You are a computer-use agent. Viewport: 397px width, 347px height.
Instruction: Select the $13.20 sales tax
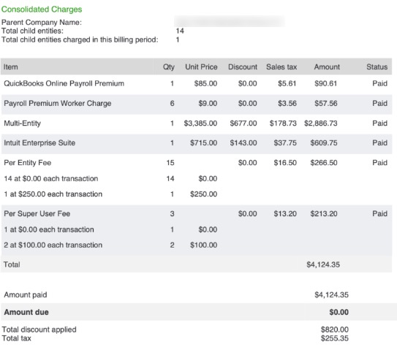point(285,214)
